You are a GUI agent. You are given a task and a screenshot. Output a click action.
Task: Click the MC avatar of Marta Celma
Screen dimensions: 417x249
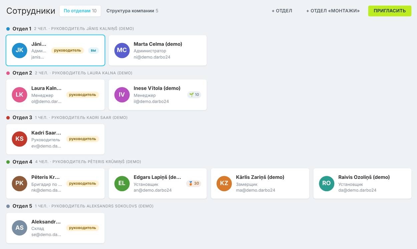pyautogui.click(x=122, y=50)
